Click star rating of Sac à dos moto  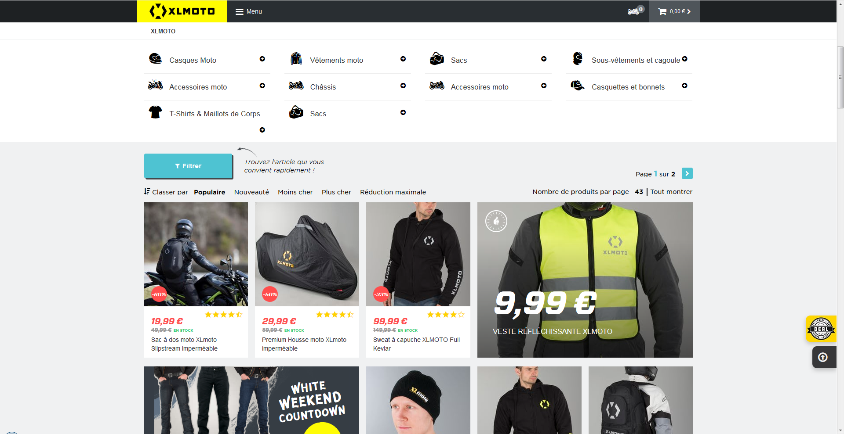223,314
